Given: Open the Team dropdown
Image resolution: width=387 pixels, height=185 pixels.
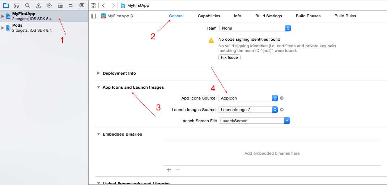Looking at the screenshot, I should point(255,28).
